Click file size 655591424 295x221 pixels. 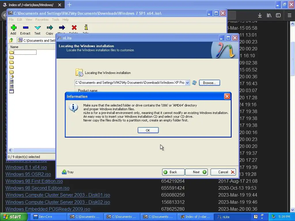coord(173,188)
